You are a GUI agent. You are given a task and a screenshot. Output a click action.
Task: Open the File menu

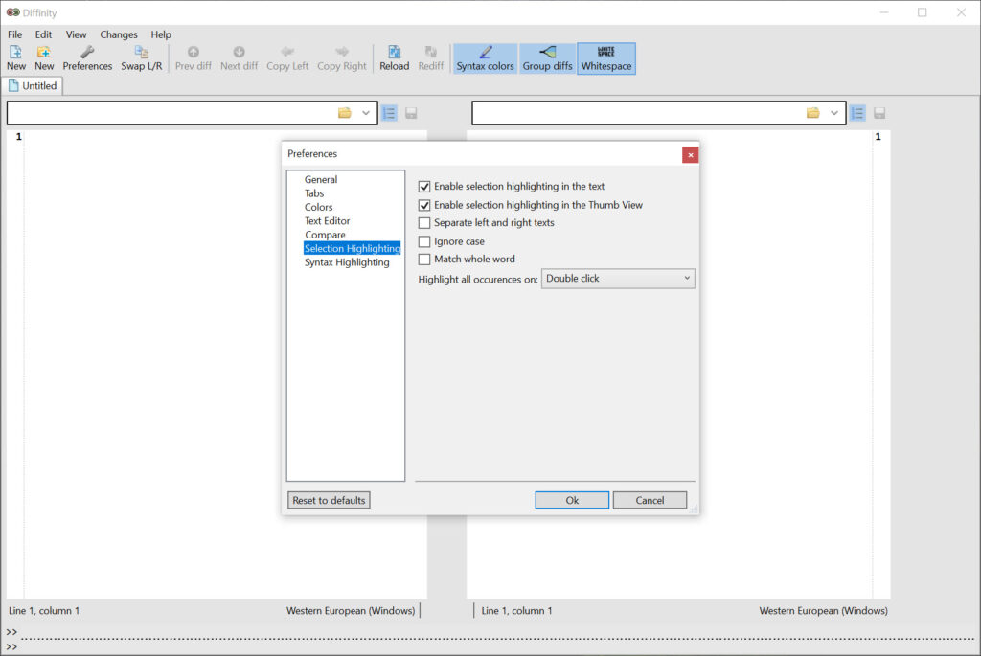[15, 34]
